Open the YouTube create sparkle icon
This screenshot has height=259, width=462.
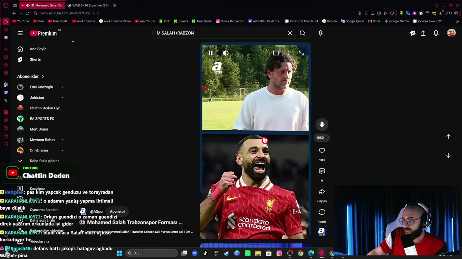413,33
